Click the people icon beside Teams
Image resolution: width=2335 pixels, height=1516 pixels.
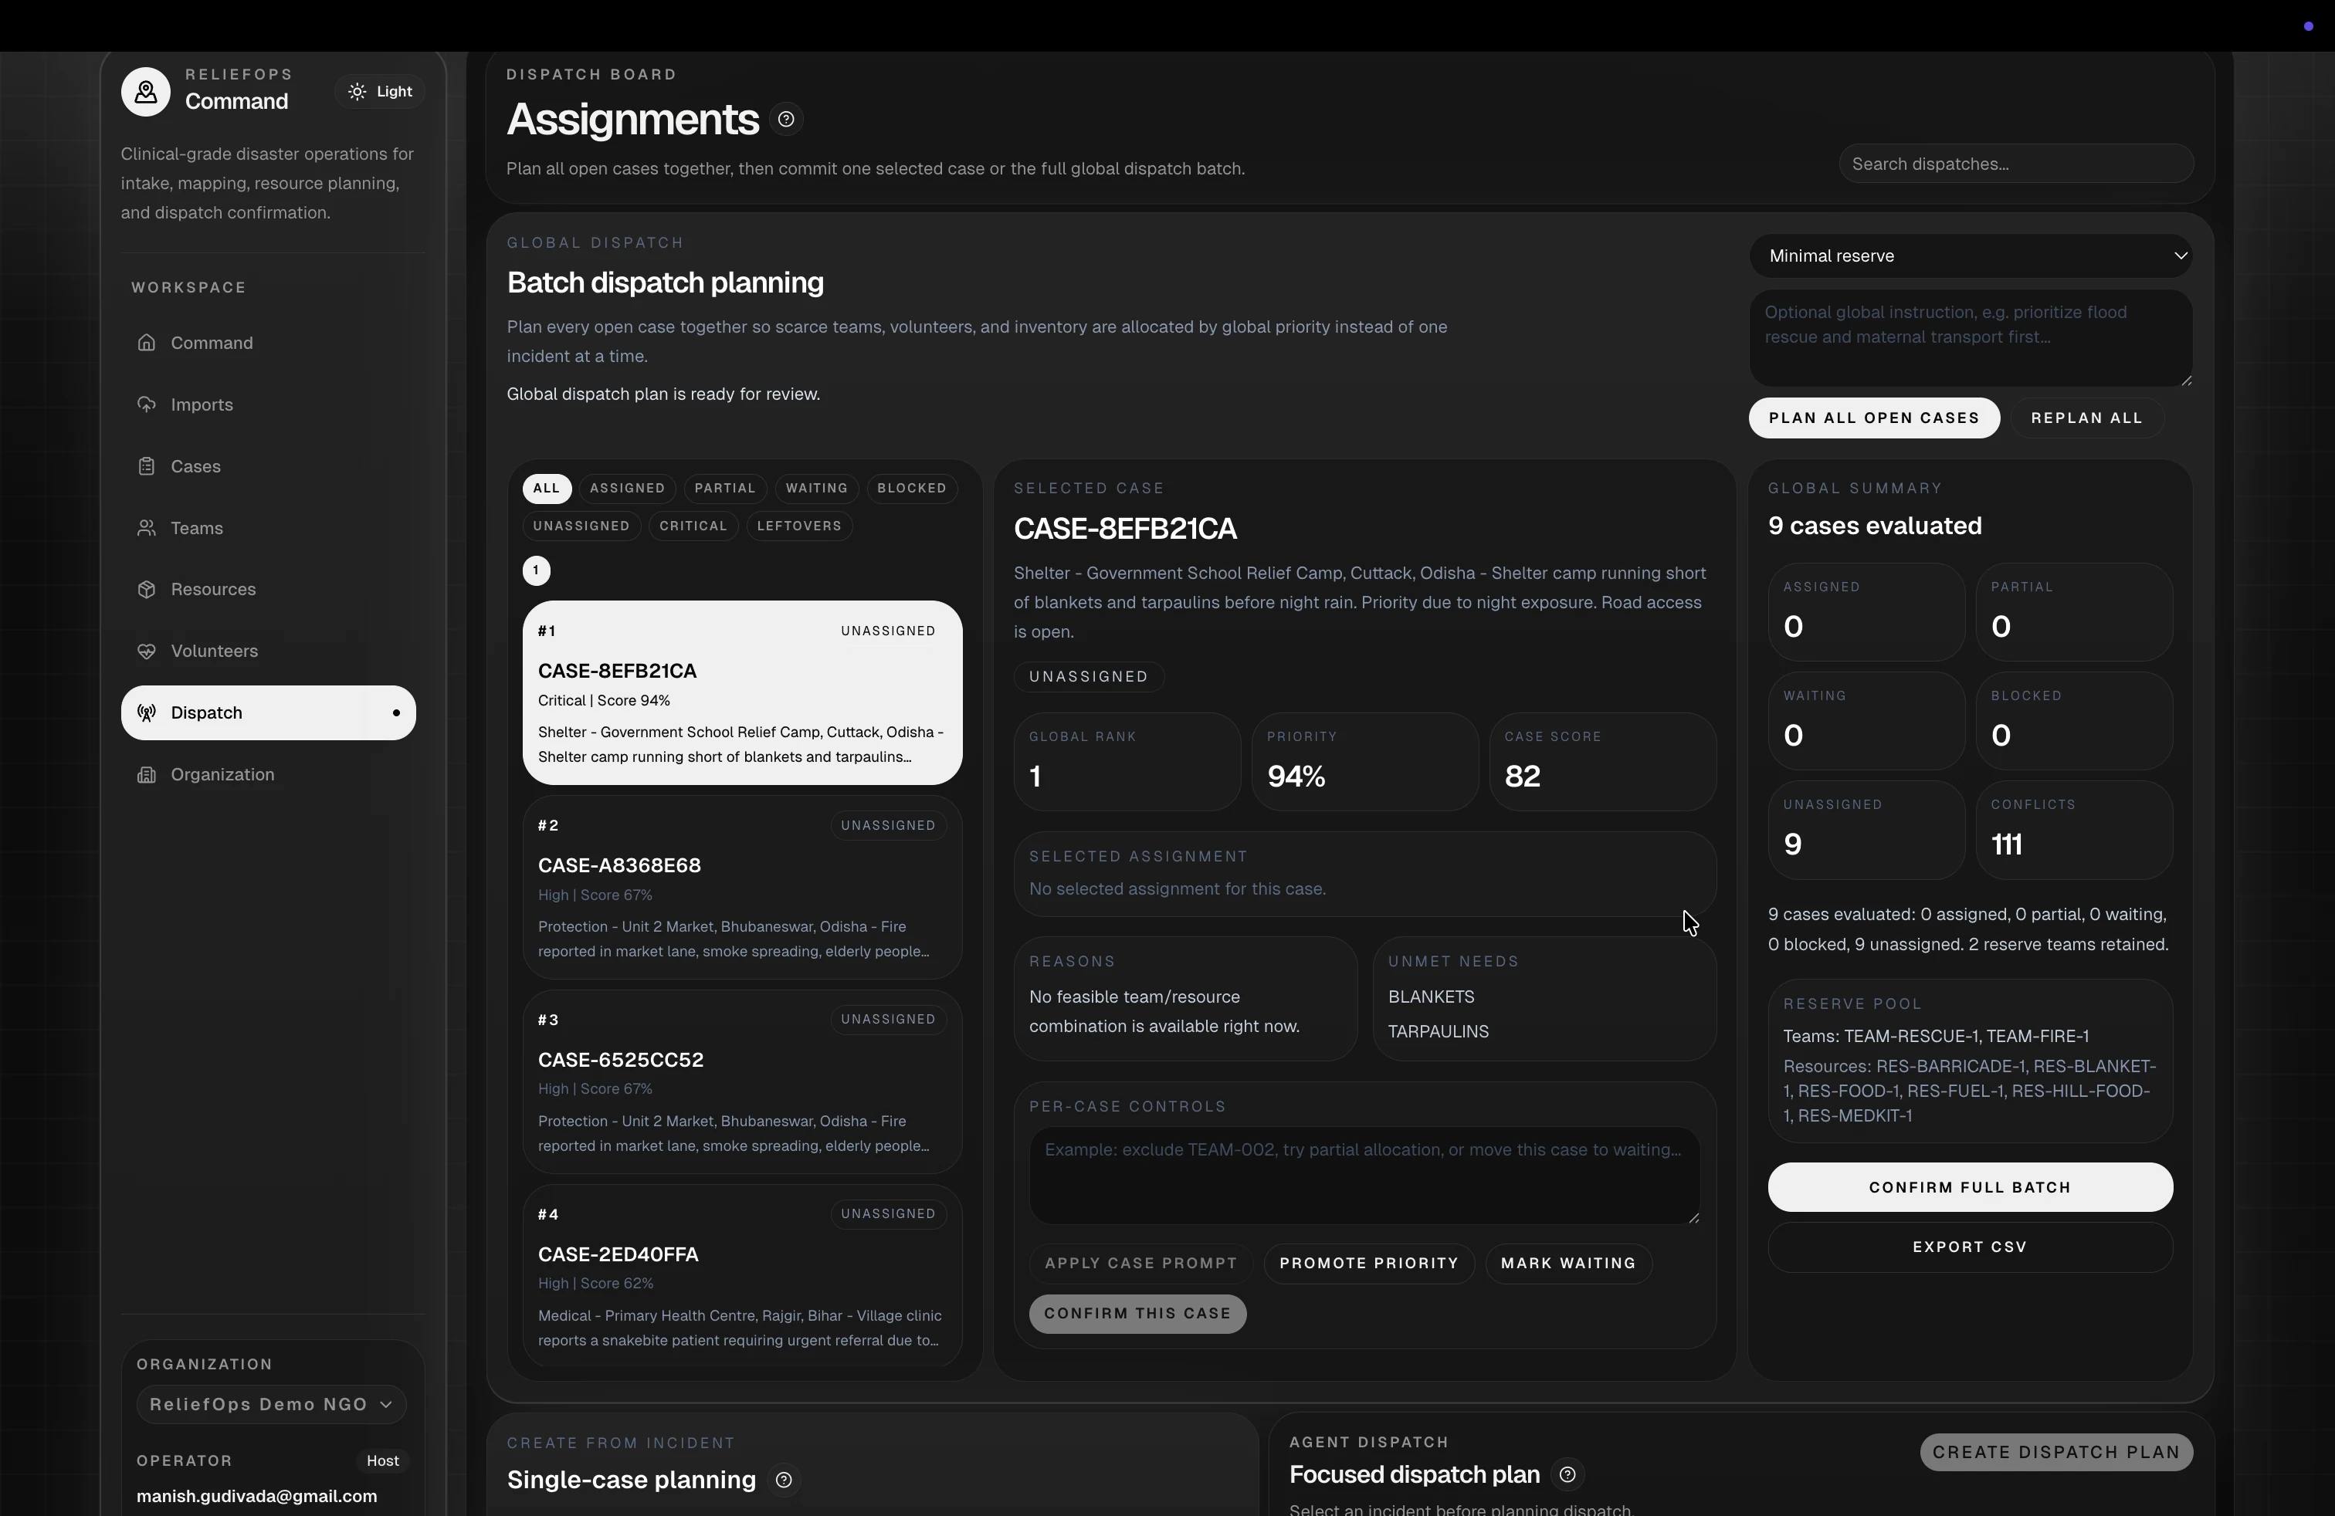146,527
